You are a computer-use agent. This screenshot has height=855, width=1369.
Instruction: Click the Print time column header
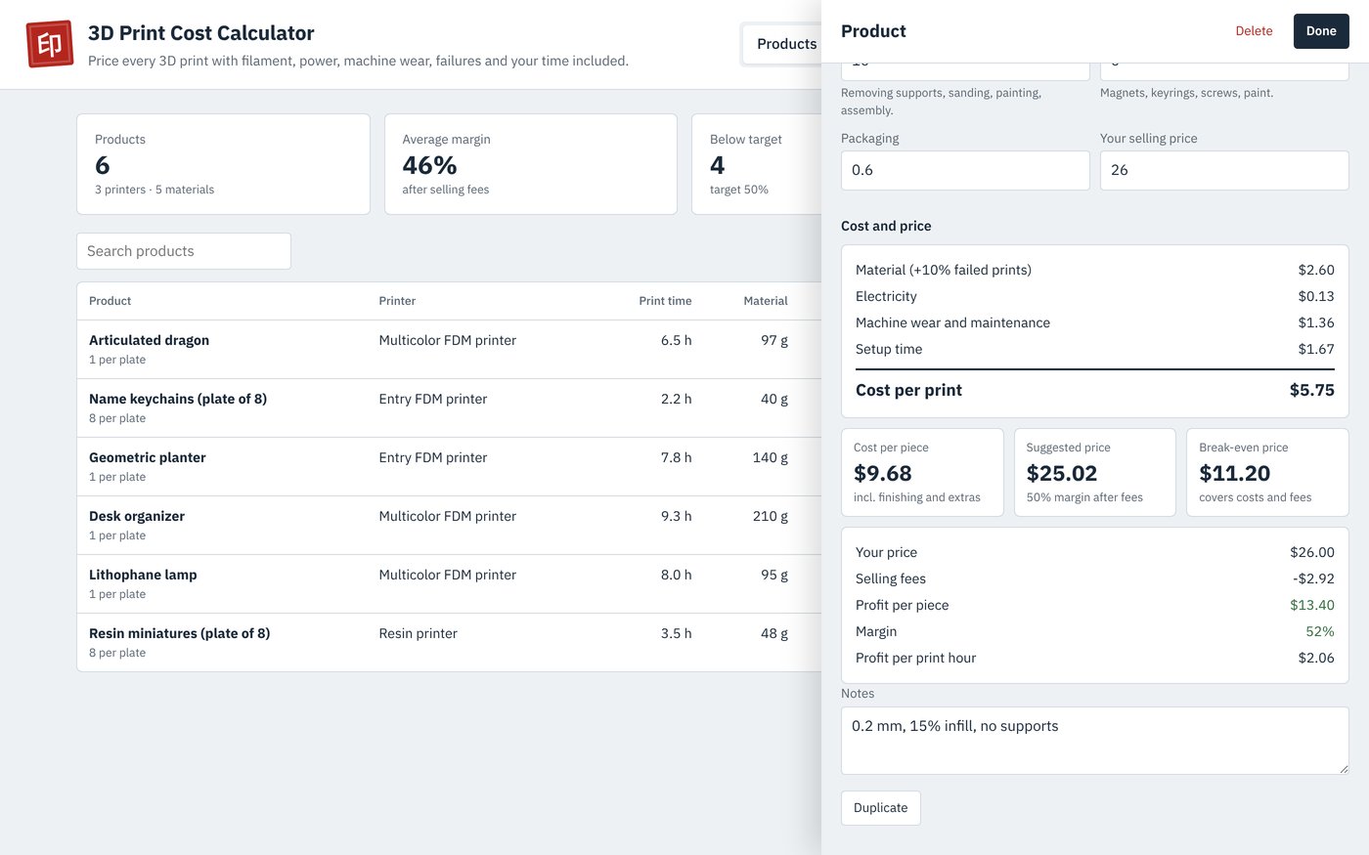tap(665, 301)
